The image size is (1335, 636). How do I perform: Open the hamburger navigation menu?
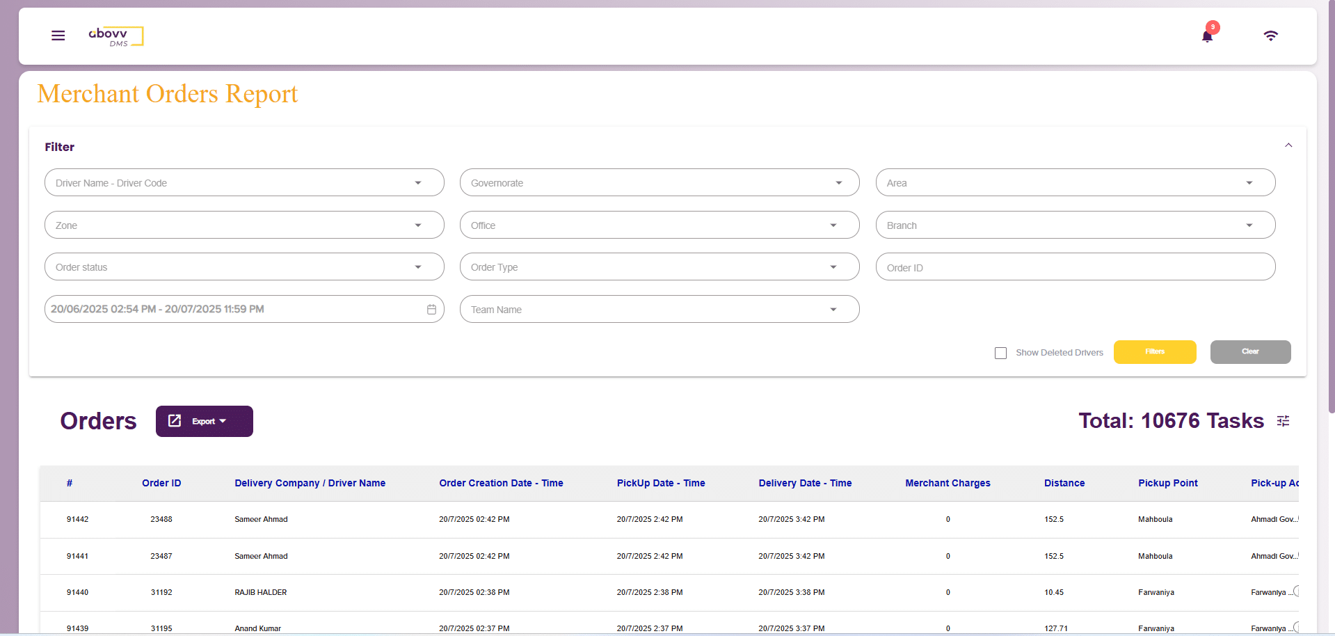tap(58, 35)
